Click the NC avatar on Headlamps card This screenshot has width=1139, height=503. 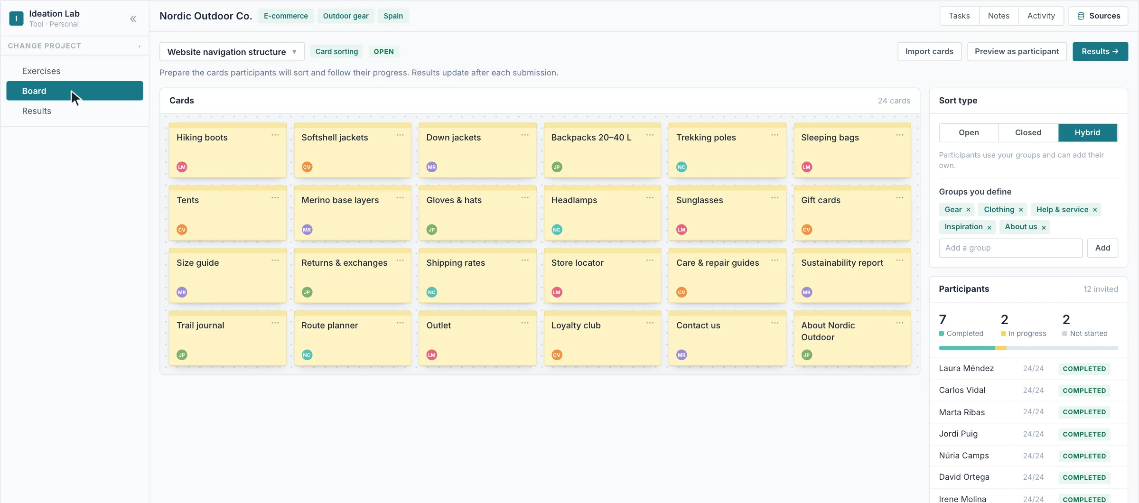pos(557,230)
